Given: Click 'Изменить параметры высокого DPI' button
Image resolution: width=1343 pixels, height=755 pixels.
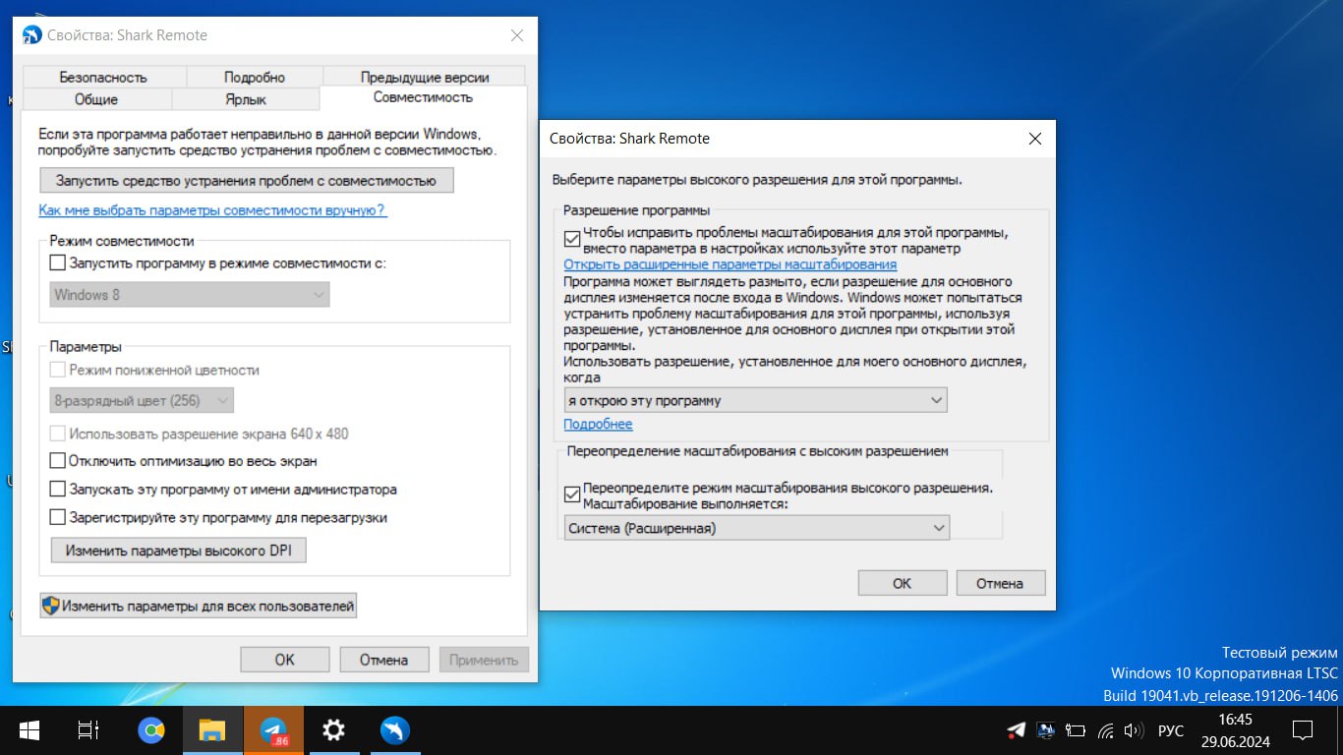Looking at the screenshot, I should tap(178, 551).
